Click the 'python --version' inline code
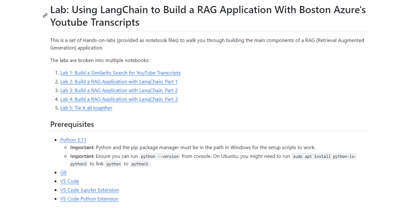This screenshot has width=402, height=208. point(160,156)
